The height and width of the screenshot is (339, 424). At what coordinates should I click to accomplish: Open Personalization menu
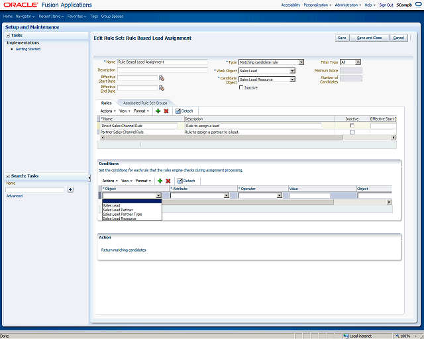[317, 5]
